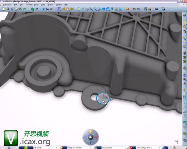Open the Tools menu
The height and width of the screenshot is (149, 187).
[43, 5]
